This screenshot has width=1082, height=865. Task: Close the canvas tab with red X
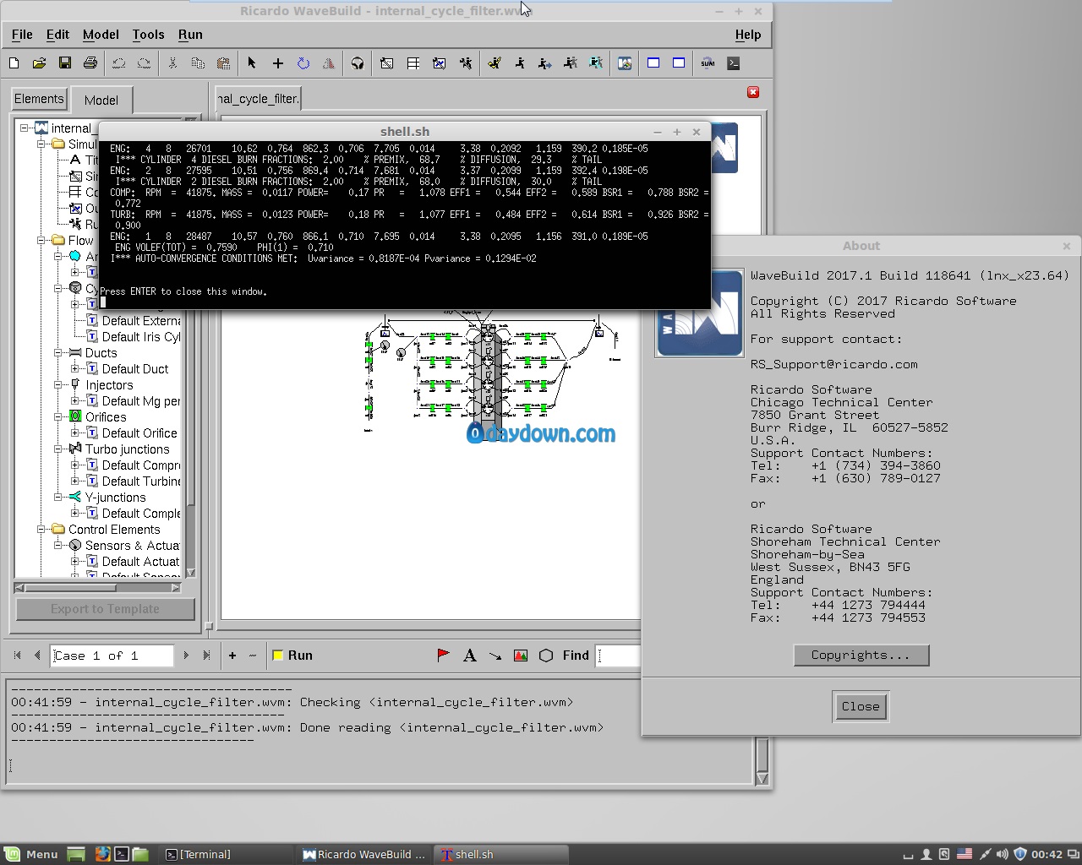tap(753, 92)
